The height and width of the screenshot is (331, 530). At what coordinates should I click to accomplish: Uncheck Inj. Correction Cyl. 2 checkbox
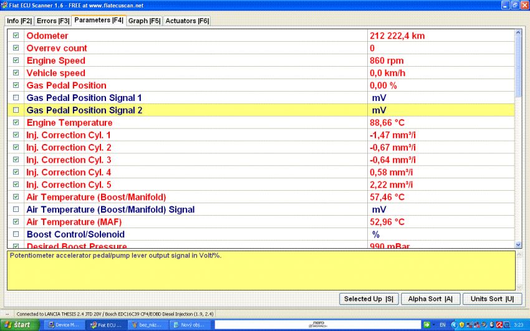[16, 147]
